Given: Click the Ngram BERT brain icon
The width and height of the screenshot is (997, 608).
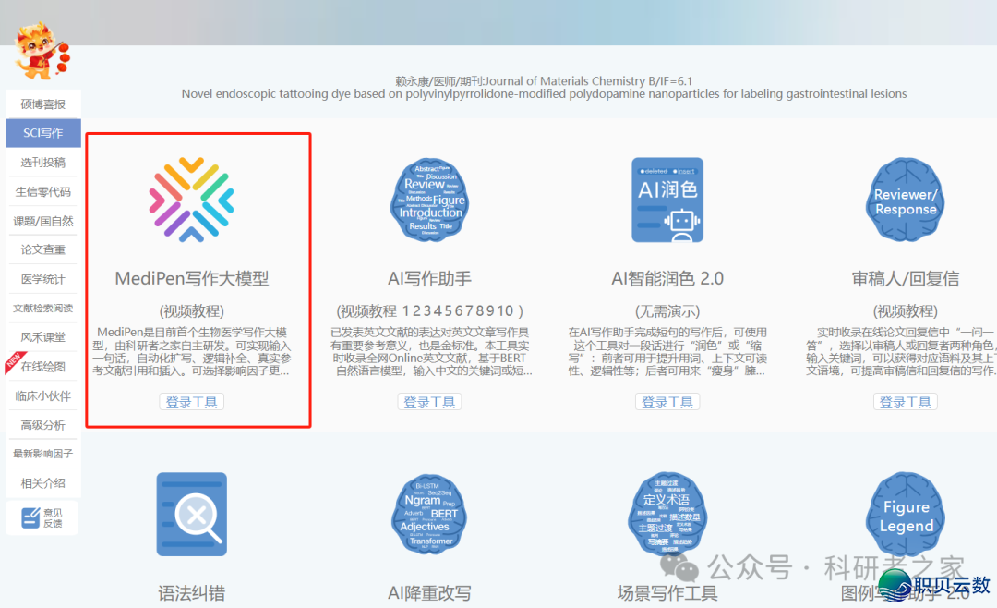Looking at the screenshot, I should pyautogui.click(x=430, y=515).
